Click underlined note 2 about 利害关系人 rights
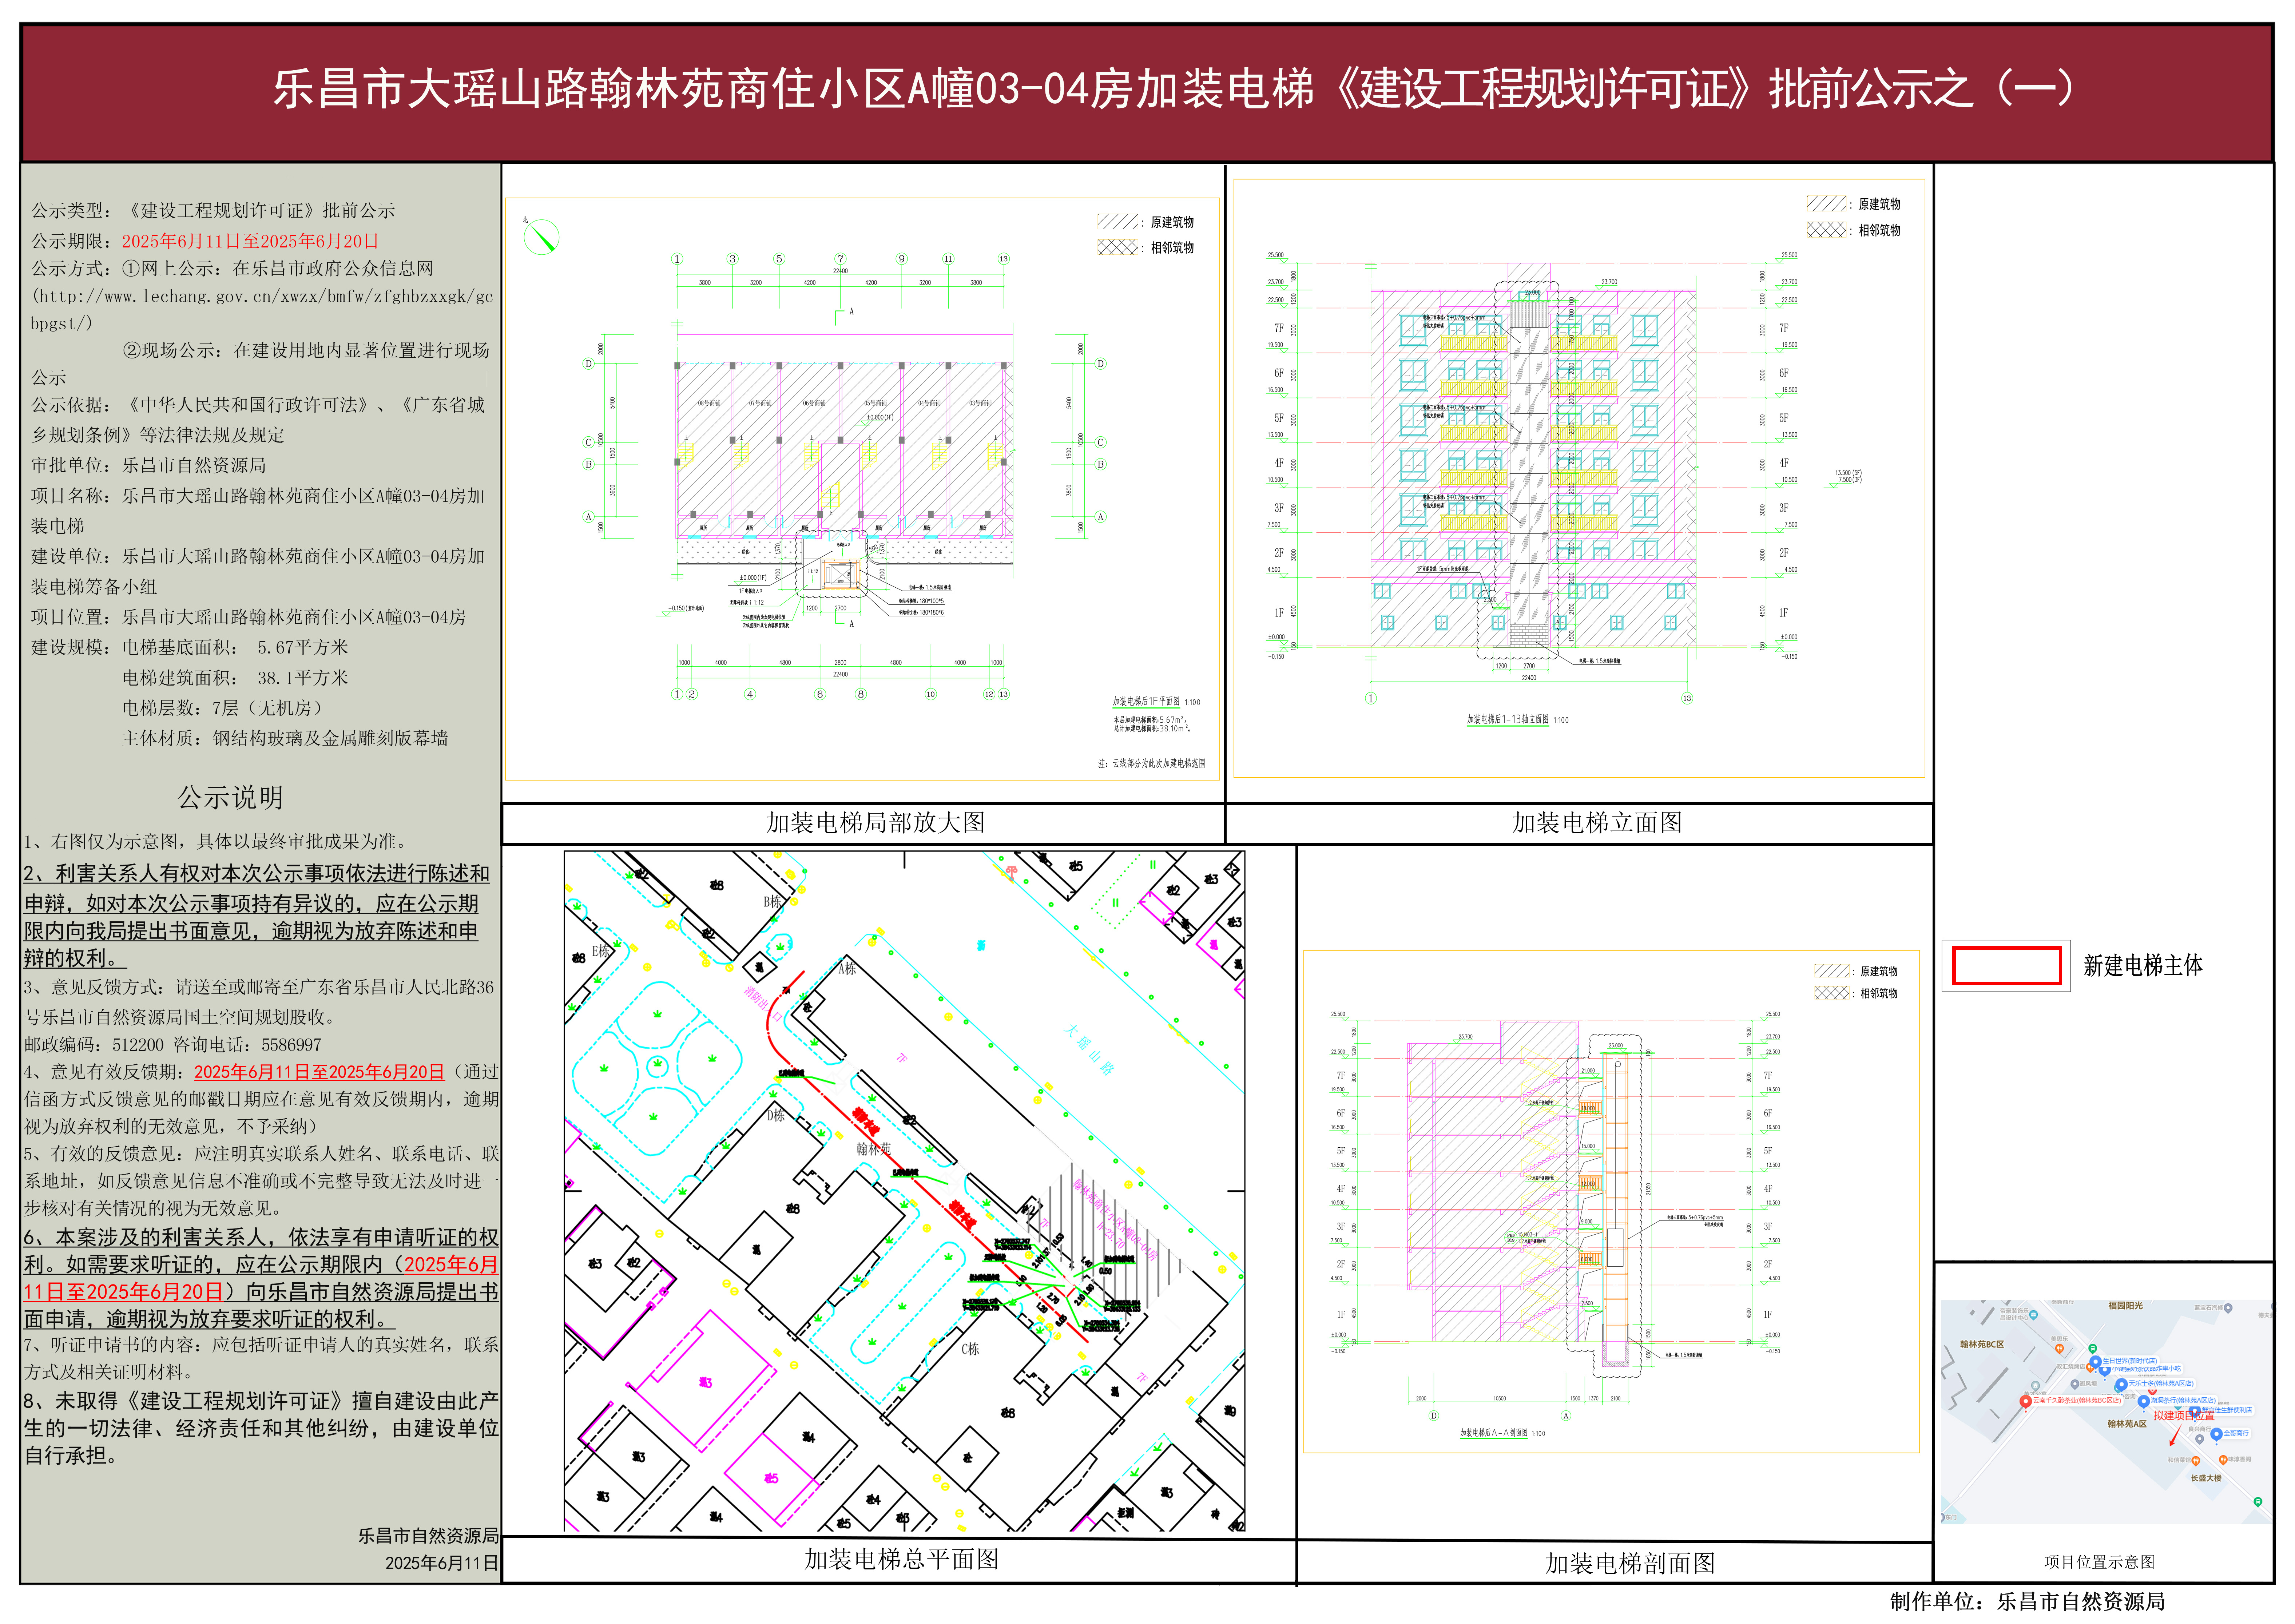2295x1624 pixels. tap(257, 916)
